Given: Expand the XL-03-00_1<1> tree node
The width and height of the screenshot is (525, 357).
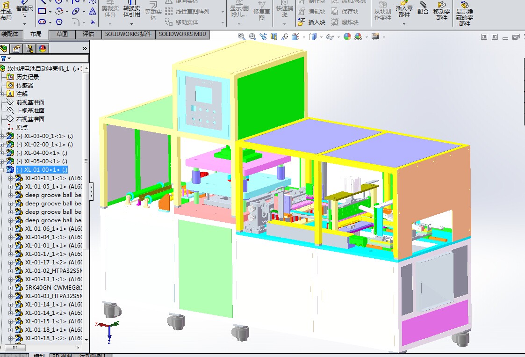Looking at the screenshot, I should pyautogui.click(x=2, y=136).
